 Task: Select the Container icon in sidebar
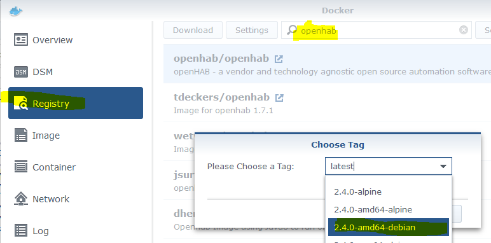(21, 167)
